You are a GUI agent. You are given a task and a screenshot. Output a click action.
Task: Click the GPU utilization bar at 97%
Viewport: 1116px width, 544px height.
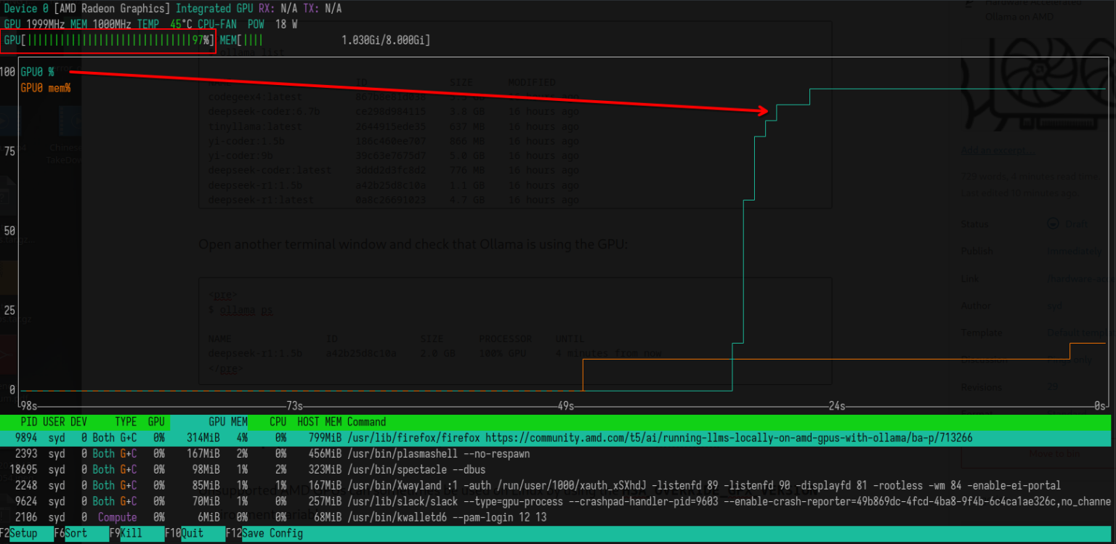pos(109,41)
